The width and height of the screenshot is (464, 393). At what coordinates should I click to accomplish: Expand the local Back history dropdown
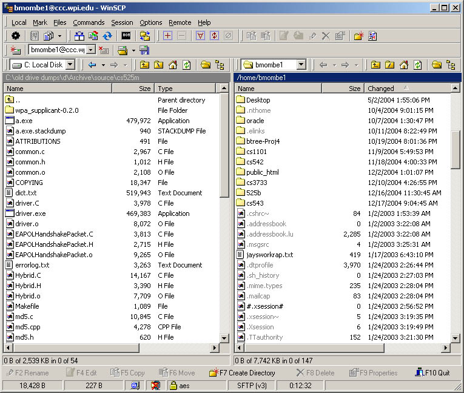tap(103, 65)
